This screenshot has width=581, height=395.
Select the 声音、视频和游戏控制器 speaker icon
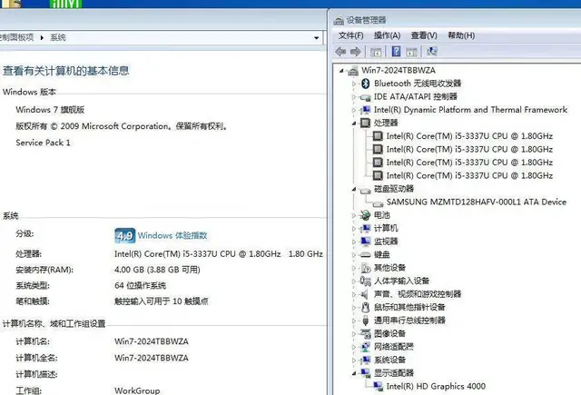click(365, 294)
